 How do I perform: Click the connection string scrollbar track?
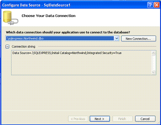154,63
